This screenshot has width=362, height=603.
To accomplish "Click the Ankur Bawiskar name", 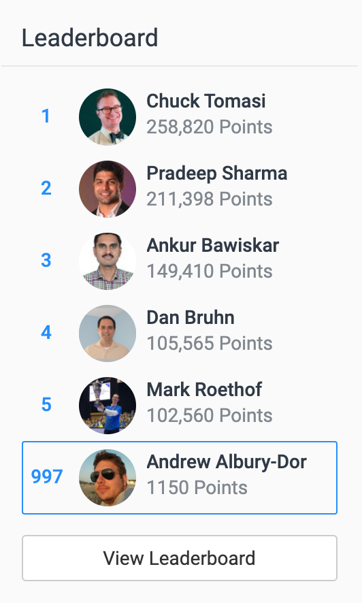I will coord(213,246).
